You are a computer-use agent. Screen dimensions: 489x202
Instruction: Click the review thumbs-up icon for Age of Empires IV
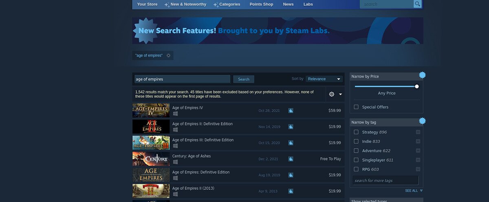click(x=291, y=110)
